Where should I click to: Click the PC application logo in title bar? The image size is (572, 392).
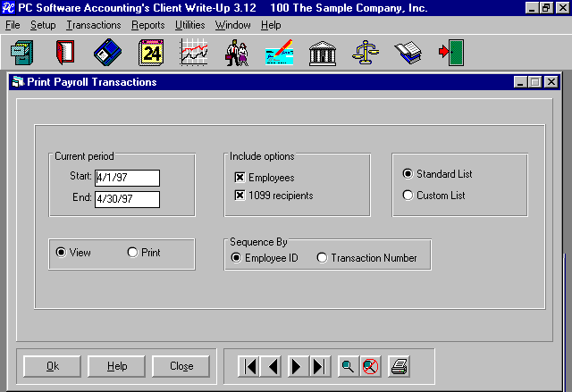point(8,8)
